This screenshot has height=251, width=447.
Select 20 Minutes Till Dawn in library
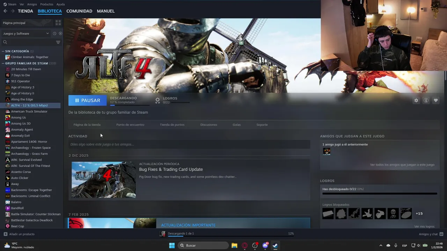[26, 69]
